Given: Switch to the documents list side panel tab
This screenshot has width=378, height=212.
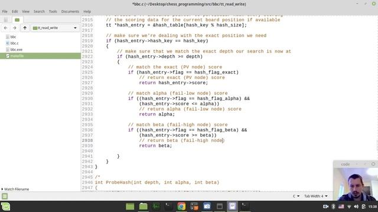Looking at the screenshot, I should [6, 19].
